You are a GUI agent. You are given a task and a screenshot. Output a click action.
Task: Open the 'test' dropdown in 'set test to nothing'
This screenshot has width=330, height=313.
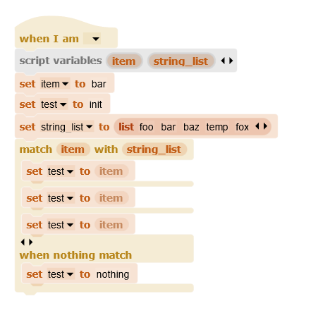pos(61,274)
